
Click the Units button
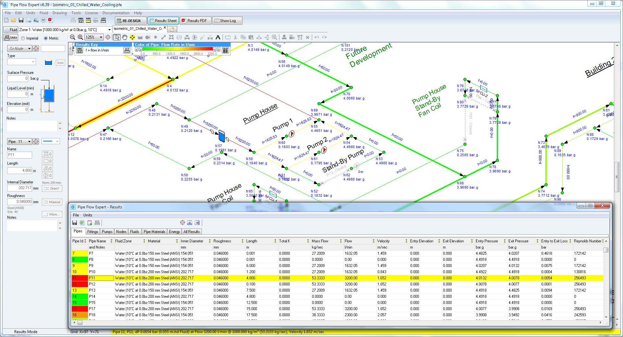(x=11, y=38)
